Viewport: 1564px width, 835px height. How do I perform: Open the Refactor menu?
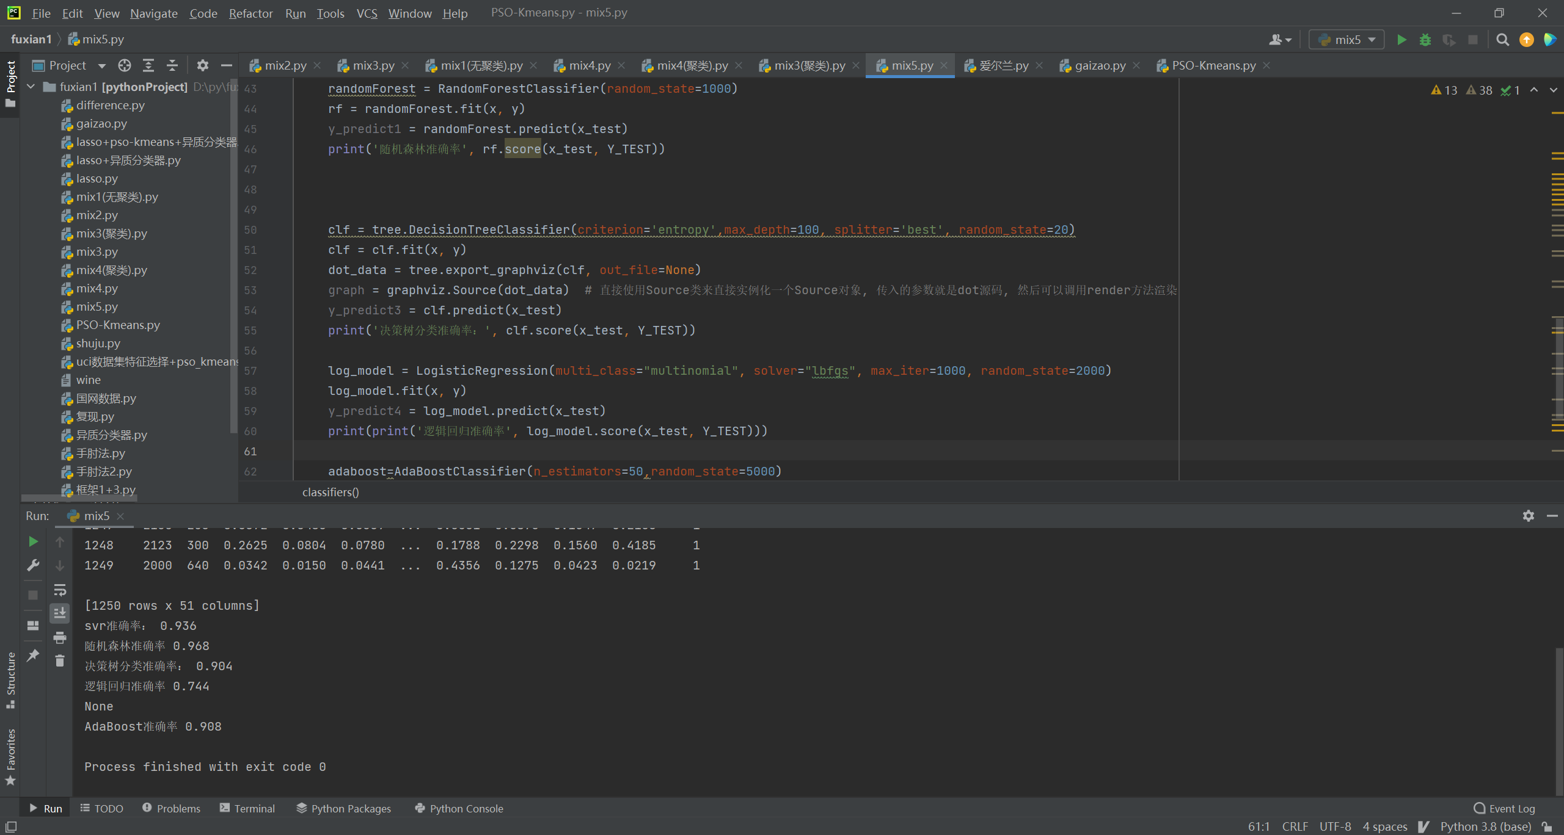click(x=250, y=13)
